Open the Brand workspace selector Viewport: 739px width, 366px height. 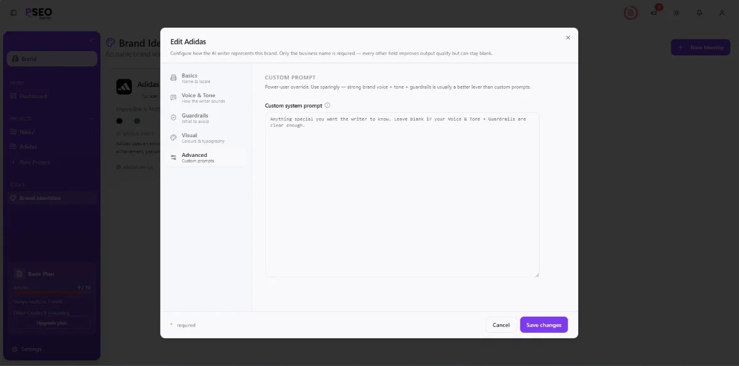click(x=52, y=58)
